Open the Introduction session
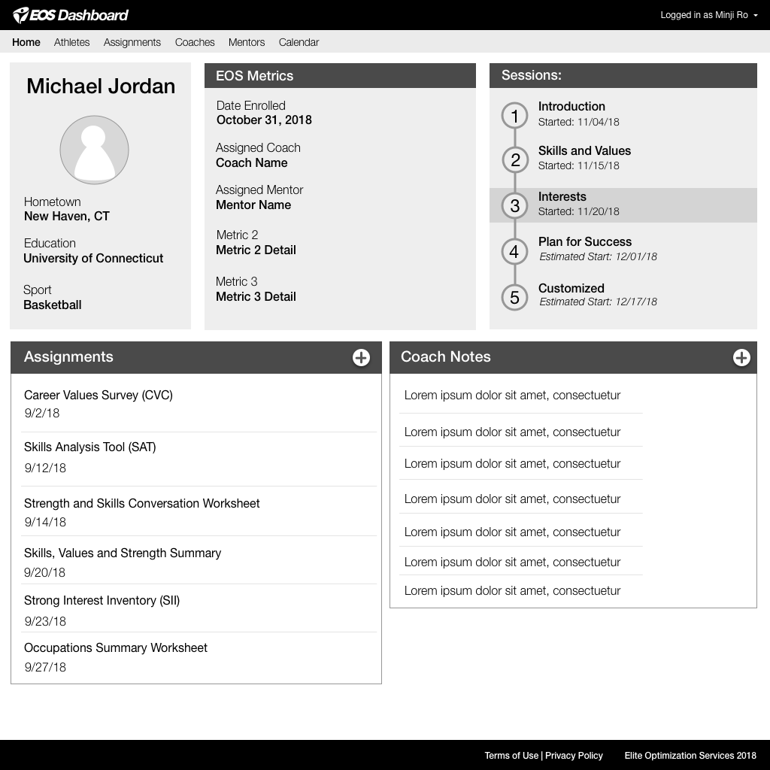The image size is (770, 770). (x=571, y=107)
